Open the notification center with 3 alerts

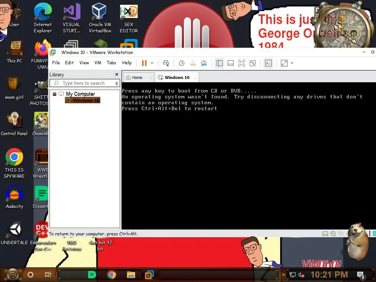tap(361, 275)
